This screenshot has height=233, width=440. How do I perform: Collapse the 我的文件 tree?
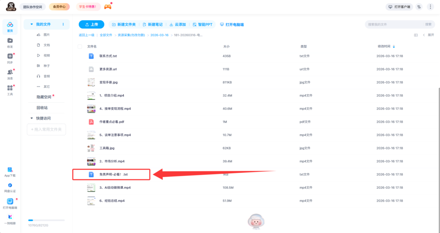[x=32, y=24]
